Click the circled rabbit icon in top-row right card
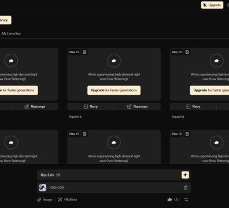This screenshot has width=229, height=208. coord(216,61)
